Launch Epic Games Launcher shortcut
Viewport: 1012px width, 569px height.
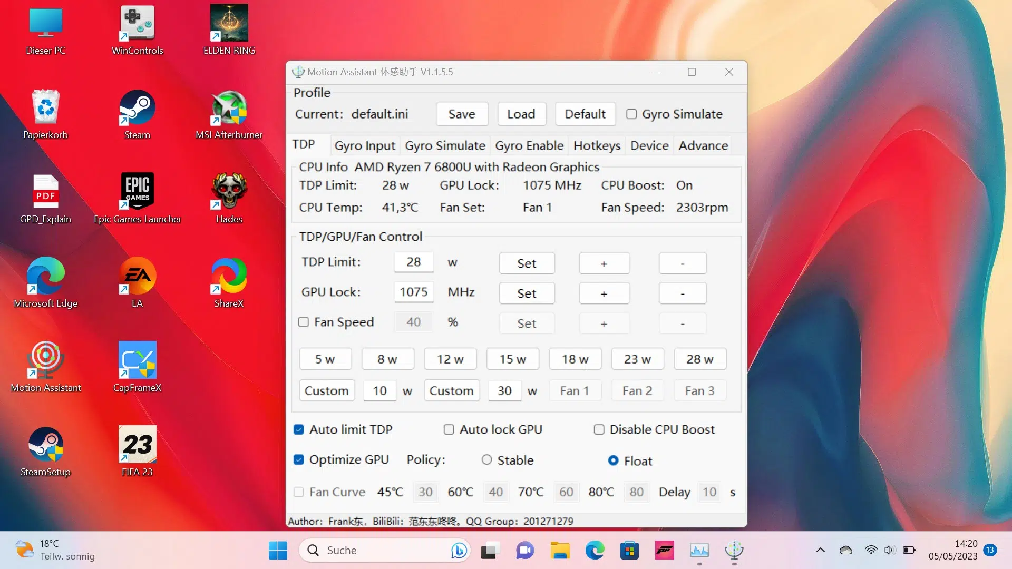pyautogui.click(x=137, y=199)
